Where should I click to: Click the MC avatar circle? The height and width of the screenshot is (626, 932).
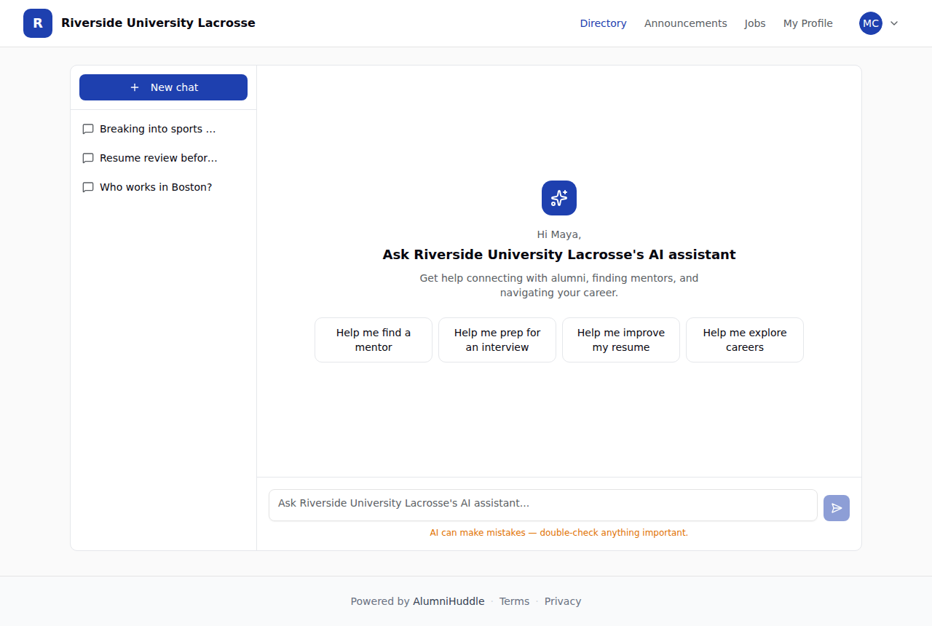click(871, 23)
